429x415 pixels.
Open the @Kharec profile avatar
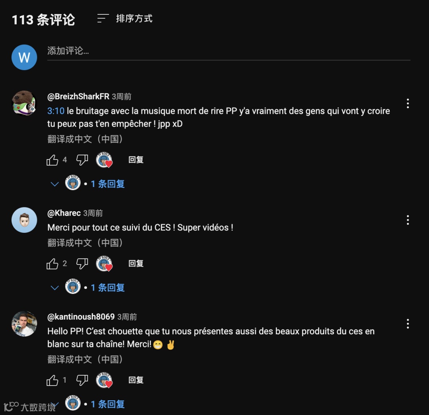24,220
